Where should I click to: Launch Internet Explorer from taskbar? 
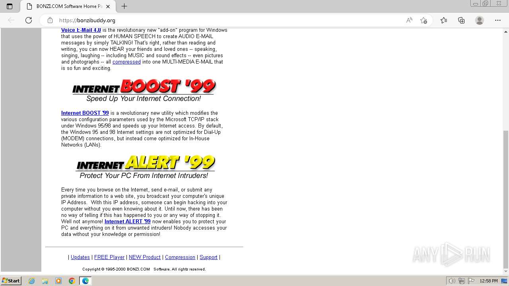31,281
